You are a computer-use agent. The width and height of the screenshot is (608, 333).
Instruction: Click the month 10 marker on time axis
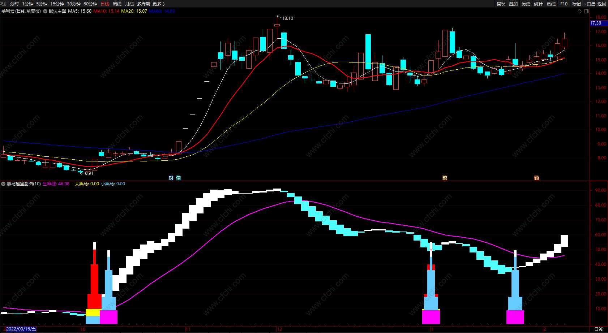(x=83, y=329)
